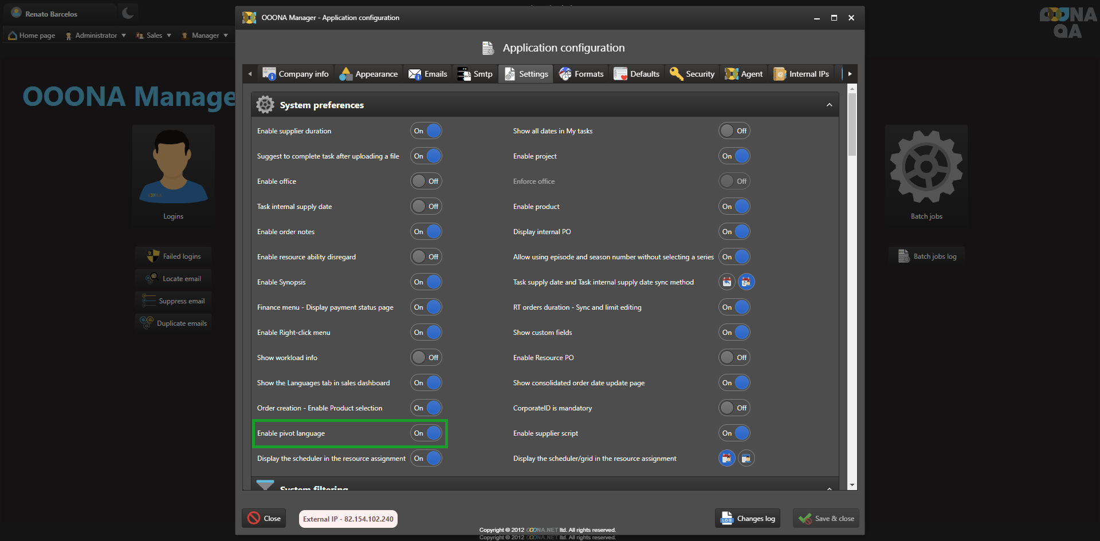1100x541 pixels.
Task: Open the Company info tab
Action: (296, 74)
